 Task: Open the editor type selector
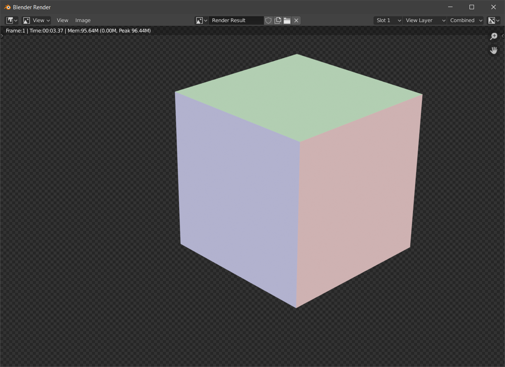click(x=11, y=20)
